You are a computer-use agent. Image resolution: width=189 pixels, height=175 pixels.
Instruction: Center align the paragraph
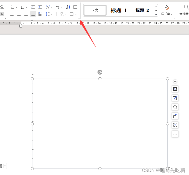(x=19, y=14)
